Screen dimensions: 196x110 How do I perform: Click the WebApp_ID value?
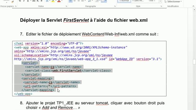124,59
